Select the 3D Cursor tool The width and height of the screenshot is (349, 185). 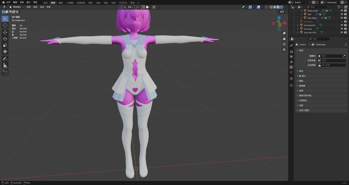click(5, 25)
